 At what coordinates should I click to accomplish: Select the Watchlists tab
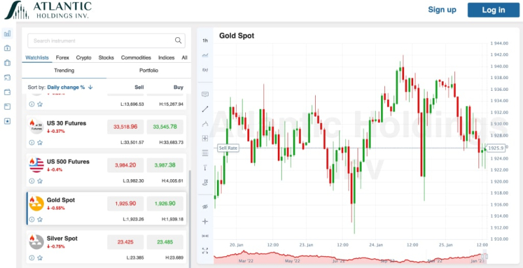[x=37, y=58]
